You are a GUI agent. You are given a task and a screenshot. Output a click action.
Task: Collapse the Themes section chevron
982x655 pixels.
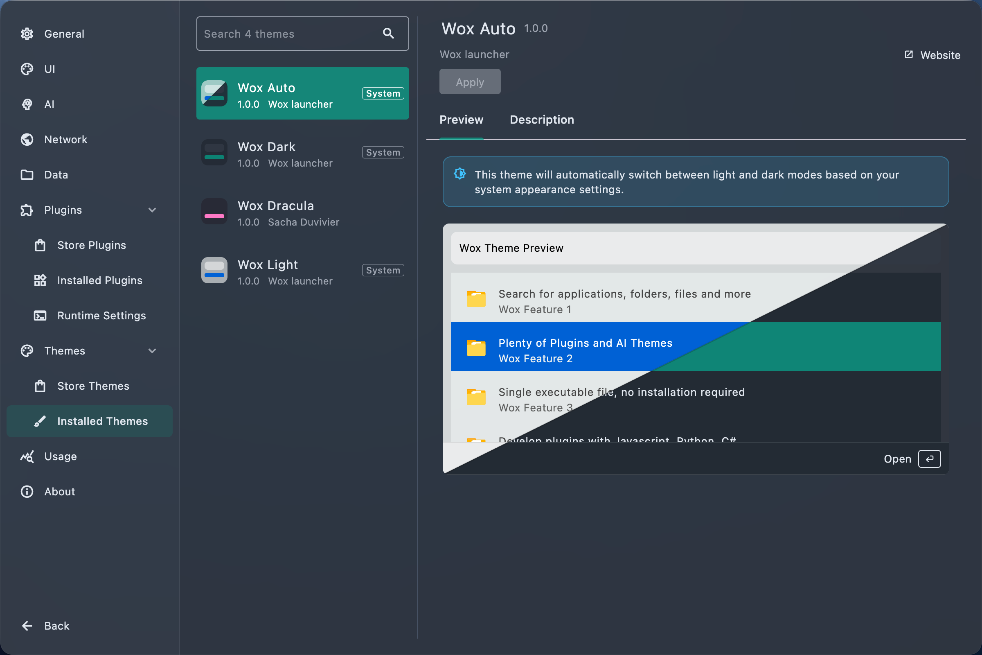pyautogui.click(x=152, y=351)
